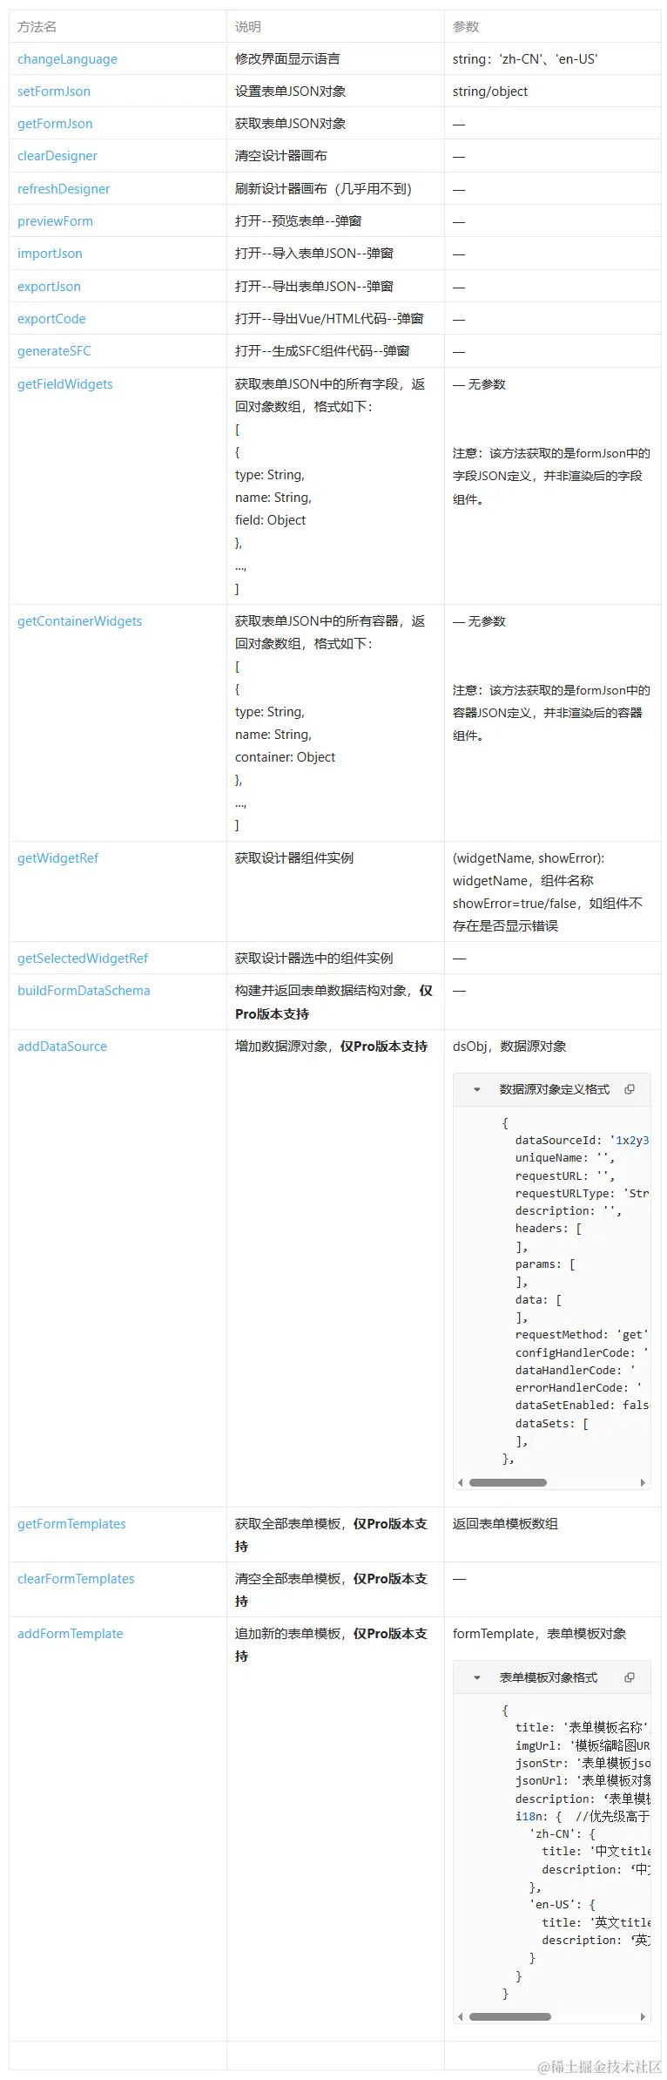Click the container: Object line
The width and height of the screenshot is (667, 2080).
(285, 757)
